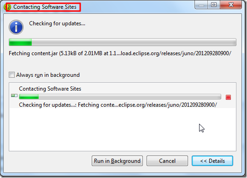Click the main green progress bar at top
247x178 pixels.
pos(123,42)
